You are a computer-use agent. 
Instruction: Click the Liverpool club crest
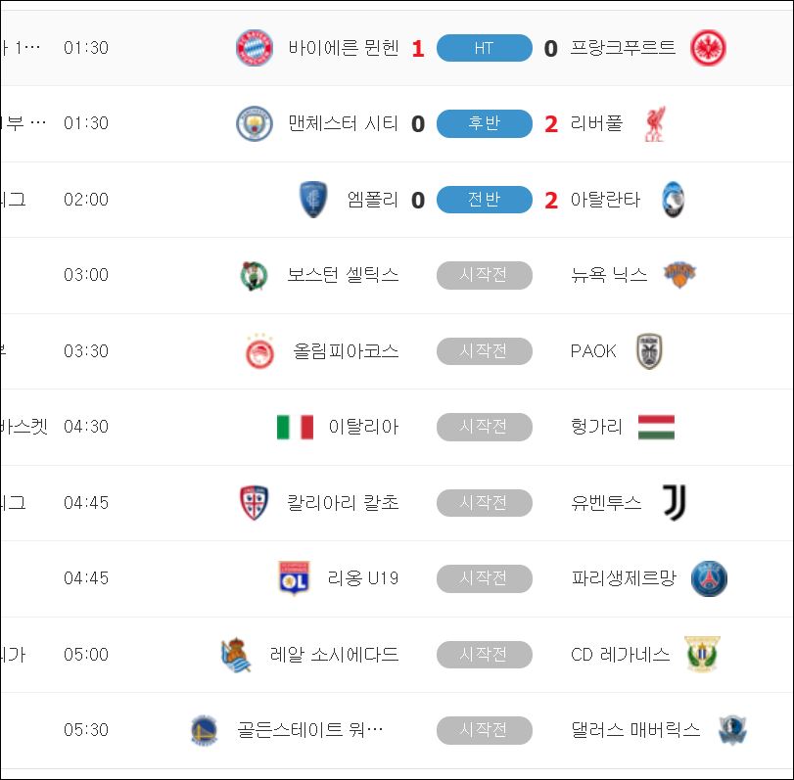[x=654, y=124]
